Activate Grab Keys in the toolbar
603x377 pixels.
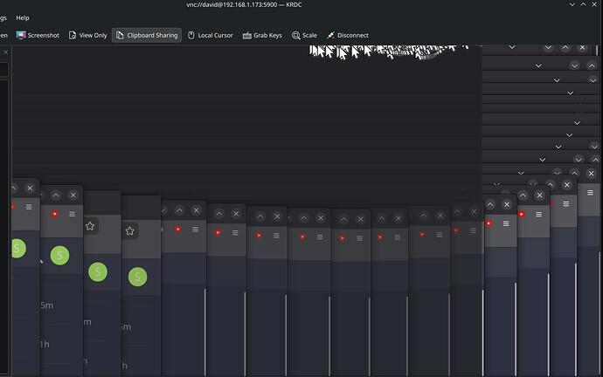262,36
